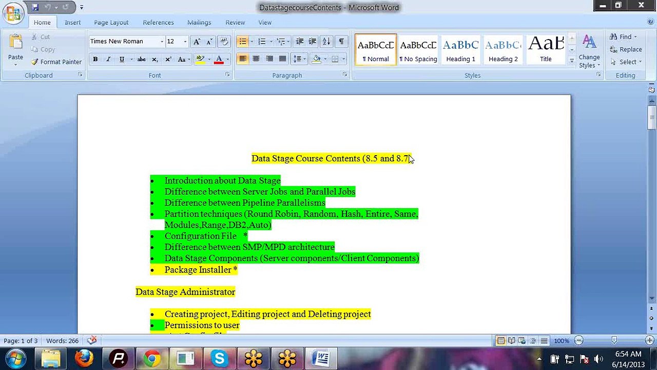Apply yellow text highlight color

[x=200, y=59]
